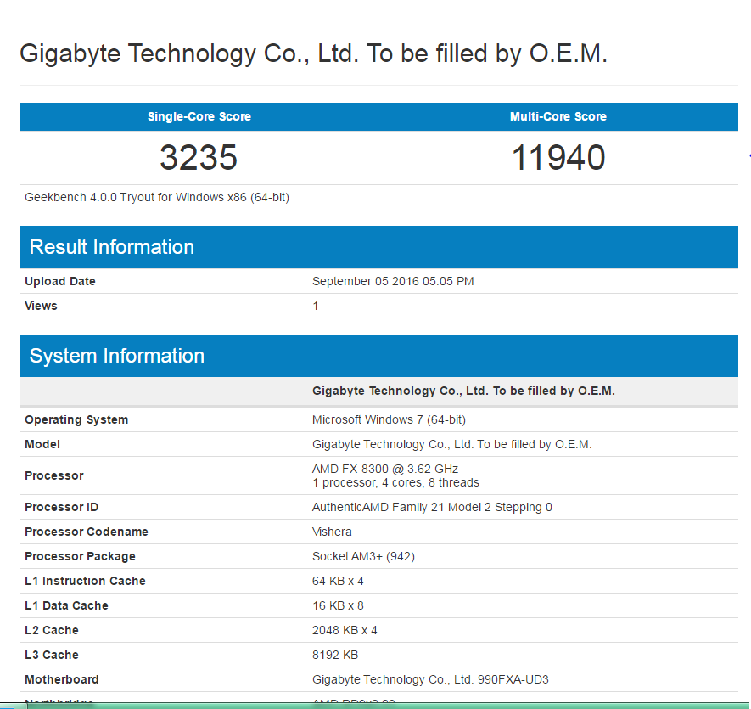Select the date September 05 2016 05:05 PM
Viewport: 751px width, 709px height.
tap(393, 281)
